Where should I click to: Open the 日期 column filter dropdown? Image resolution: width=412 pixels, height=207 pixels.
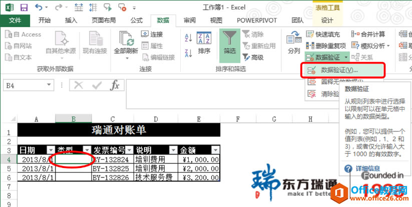click(x=51, y=150)
